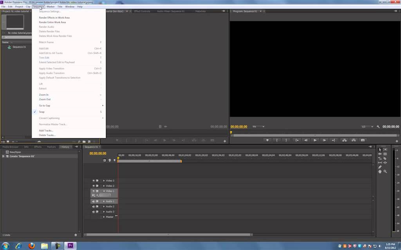Launch Firefox from the Windows taskbar

[32, 246]
